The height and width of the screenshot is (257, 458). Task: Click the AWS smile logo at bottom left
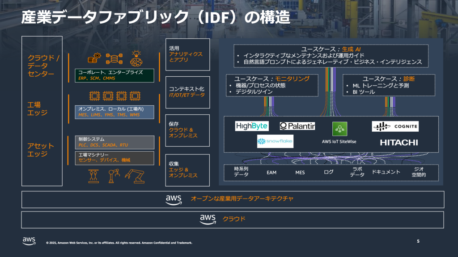tap(29, 240)
